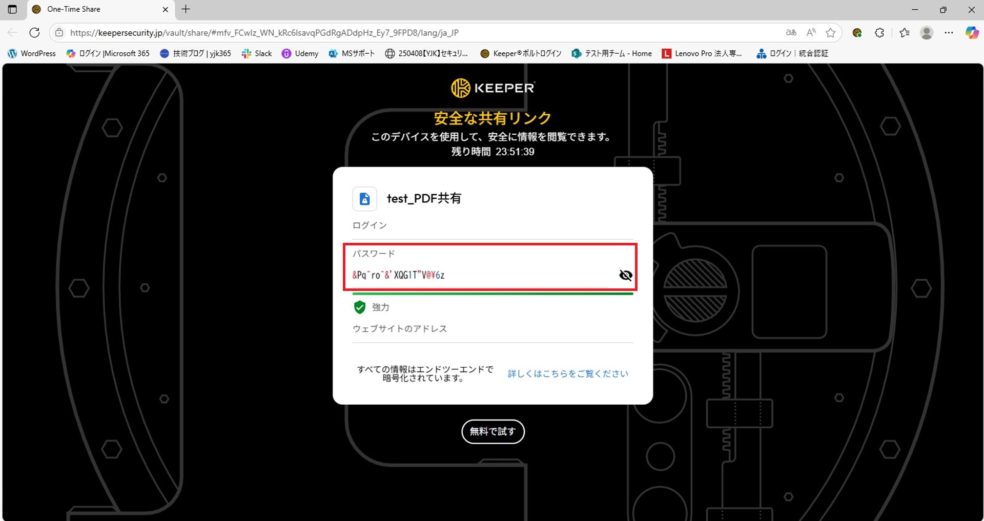Click the test_PDF共有 record file icon
The width and height of the screenshot is (984, 521).
364,199
